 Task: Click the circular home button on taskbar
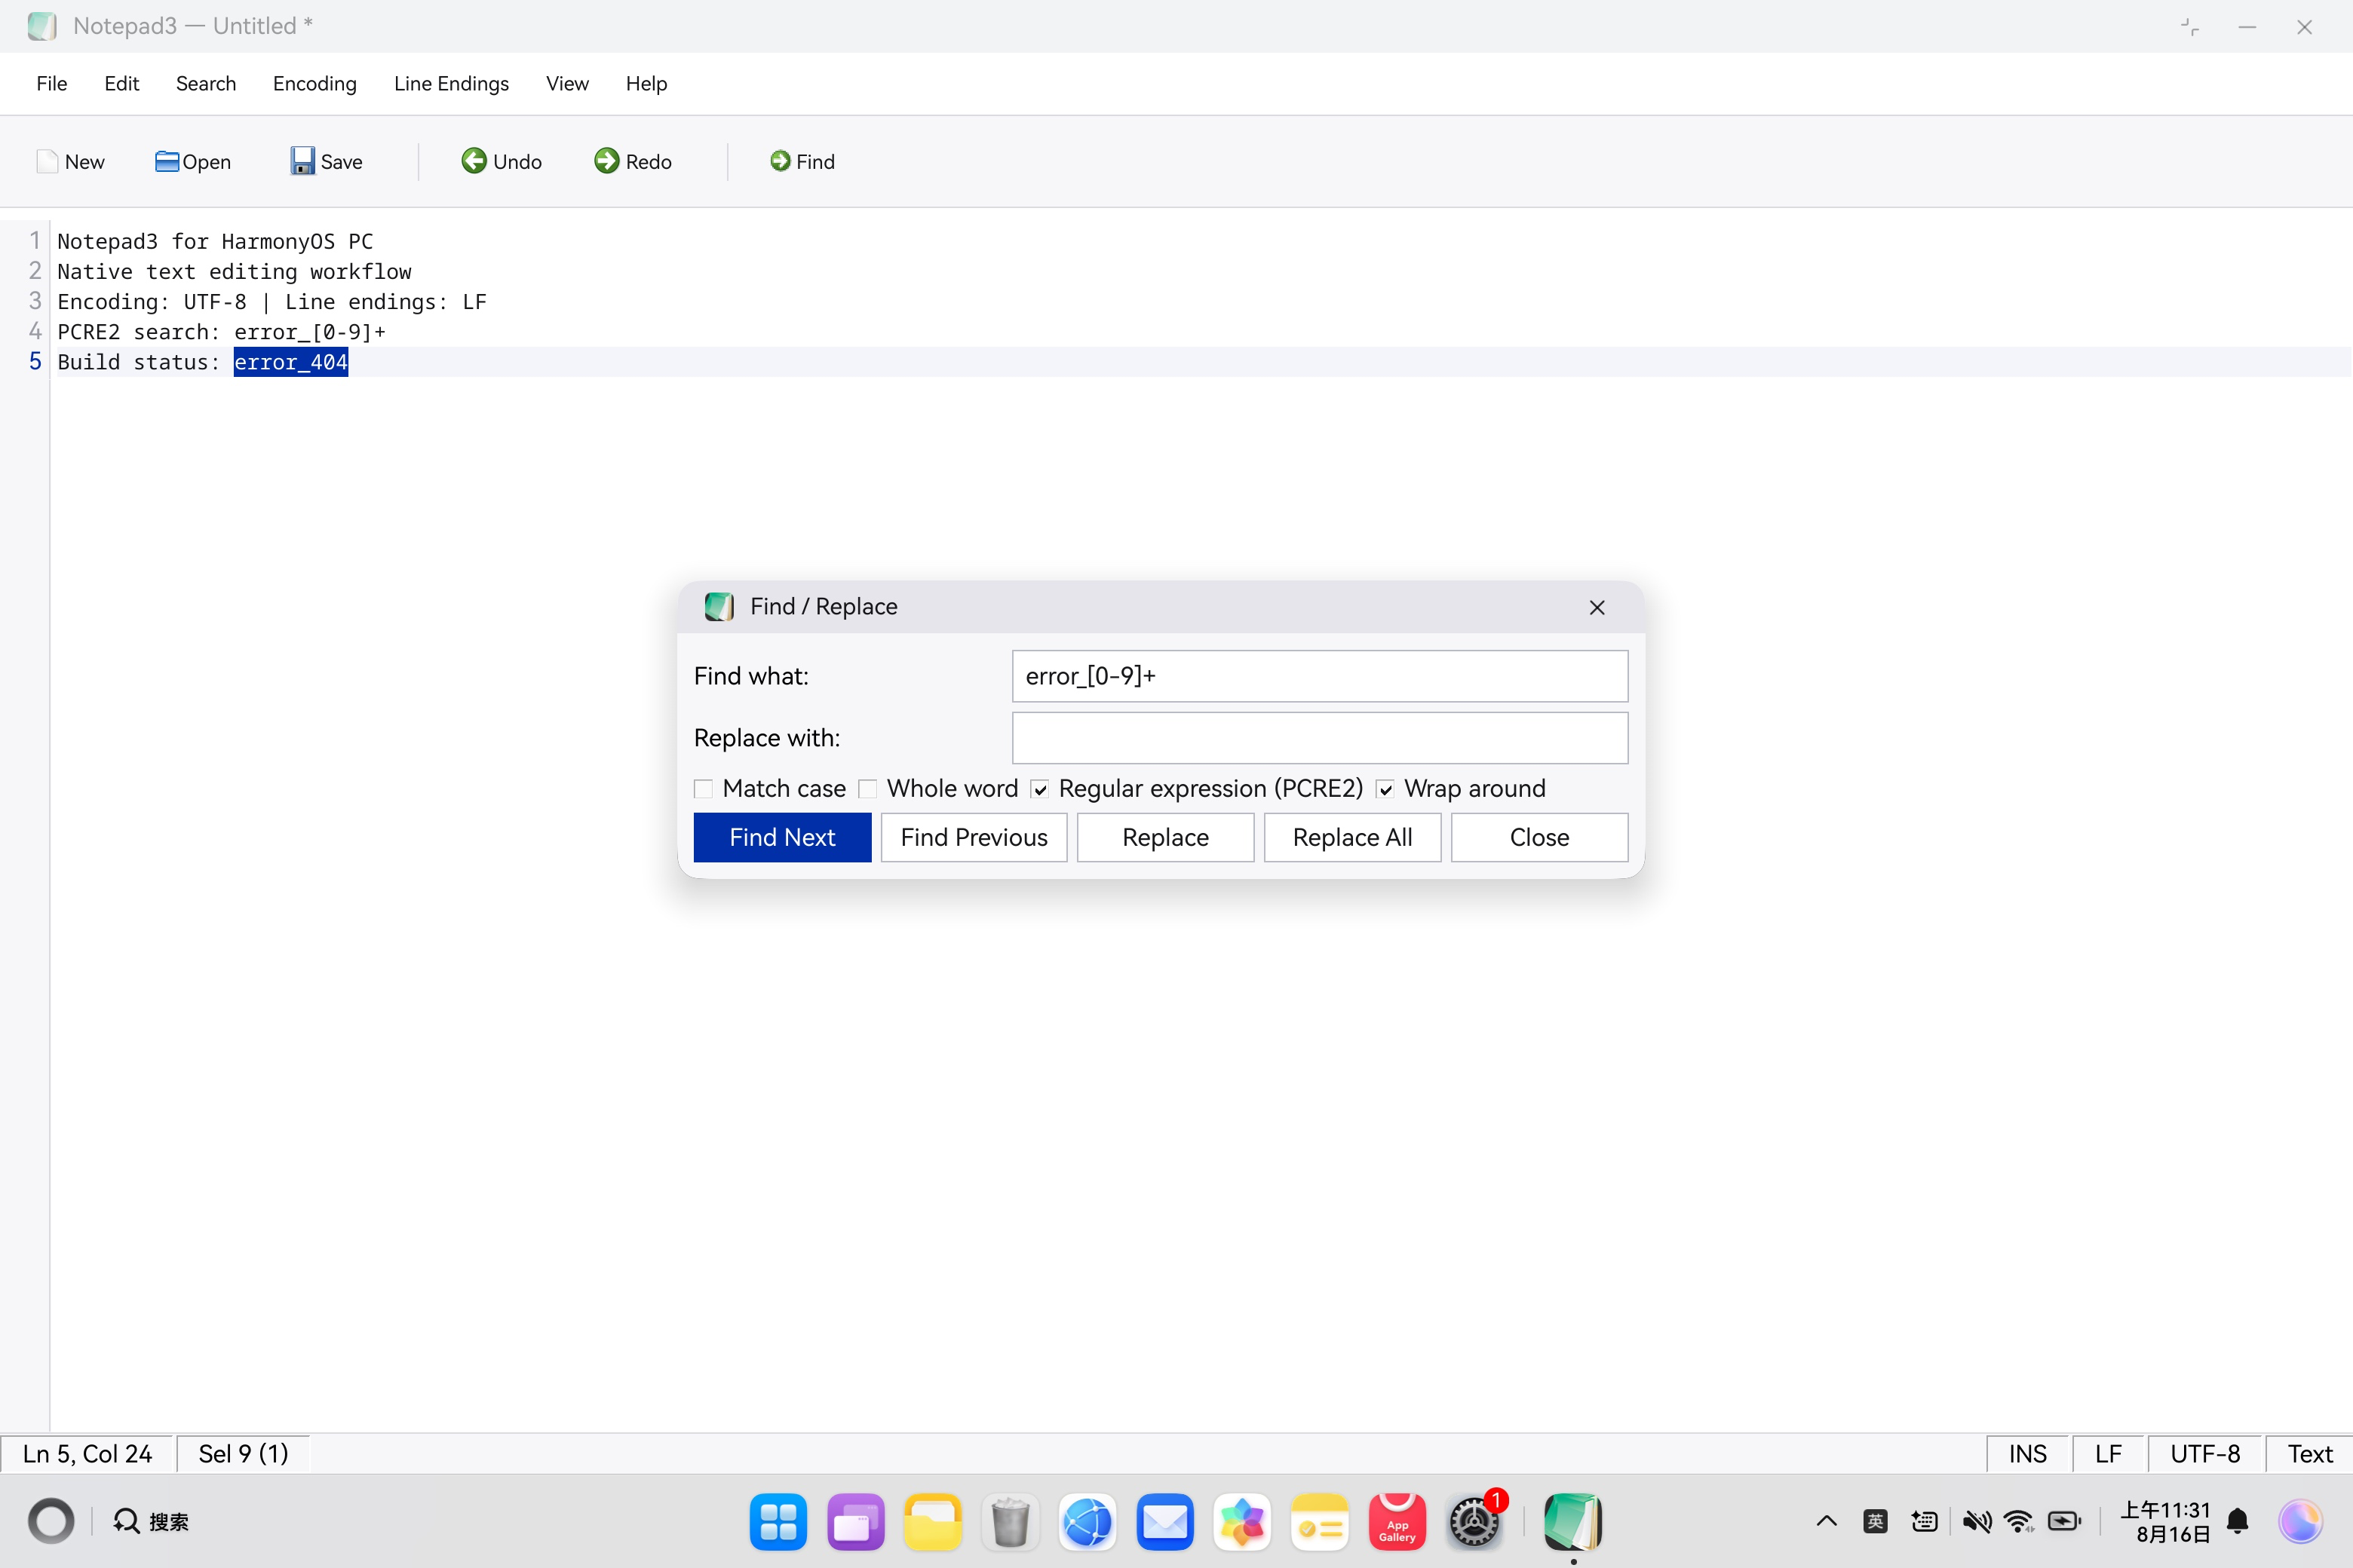(x=51, y=1521)
